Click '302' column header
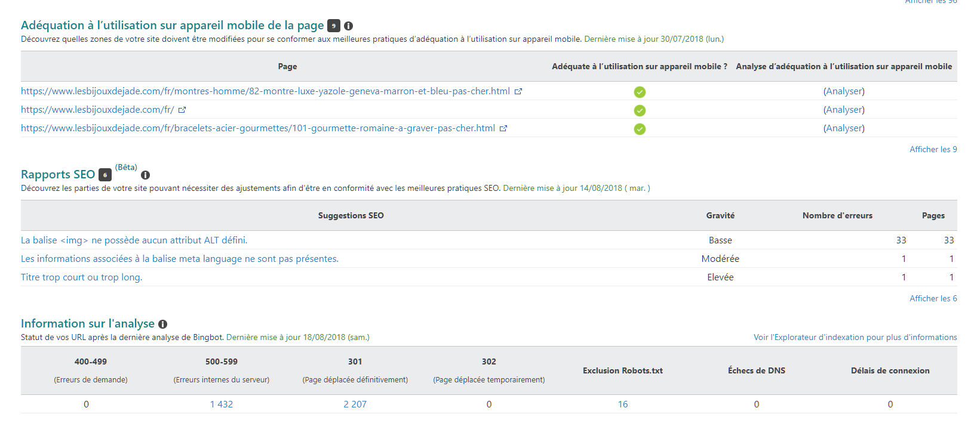The image size is (971, 445). tap(489, 361)
